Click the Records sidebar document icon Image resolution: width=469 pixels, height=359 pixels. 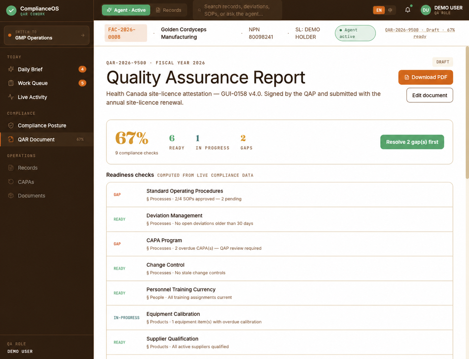(11, 168)
